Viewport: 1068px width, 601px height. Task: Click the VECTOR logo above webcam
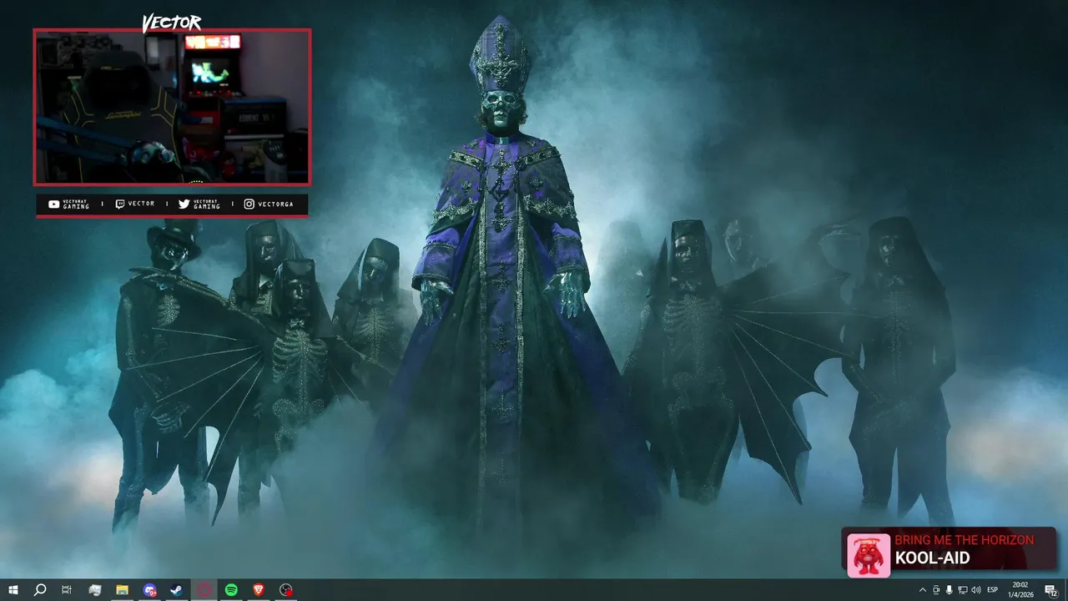pyautogui.click(x=171, y=23)
